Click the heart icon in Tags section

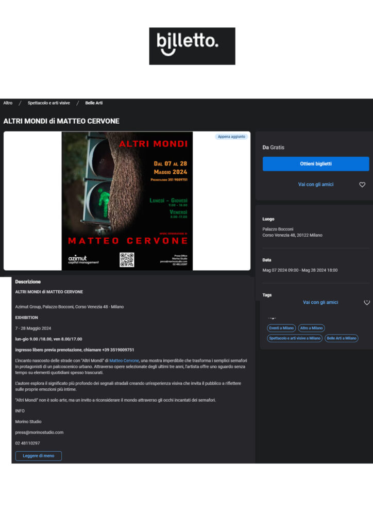[x=367, y=303]
